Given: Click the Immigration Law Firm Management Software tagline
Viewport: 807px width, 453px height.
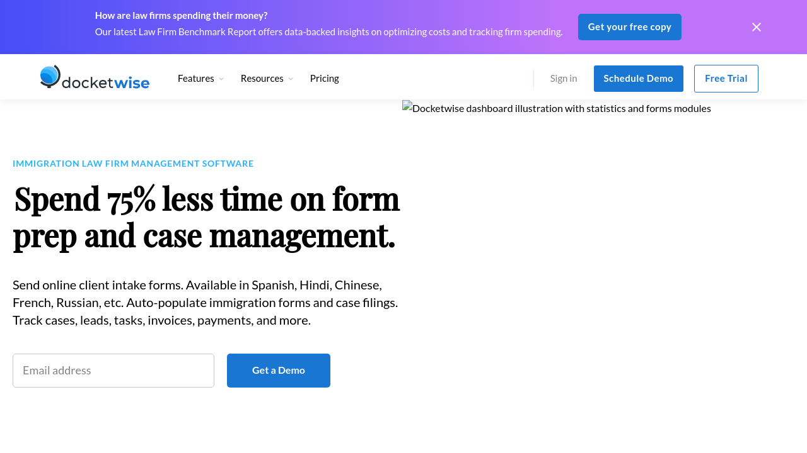Looking at the screenshot, I should [133, 164].
